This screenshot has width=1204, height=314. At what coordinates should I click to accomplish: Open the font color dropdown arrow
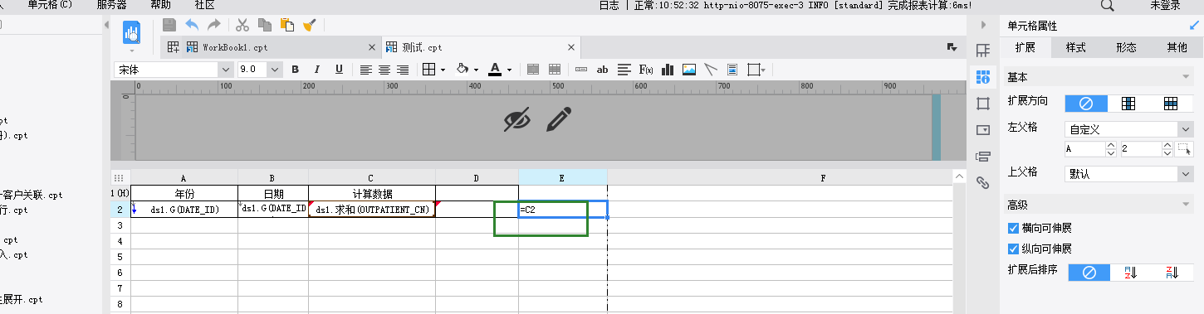tap(509, 70)
